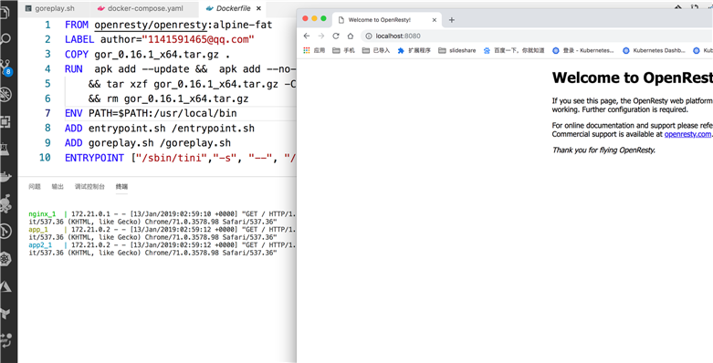Click the app2_1 log label in terminal
The height and width of the screenshot is (363, 713).
(x=40, y=244)
